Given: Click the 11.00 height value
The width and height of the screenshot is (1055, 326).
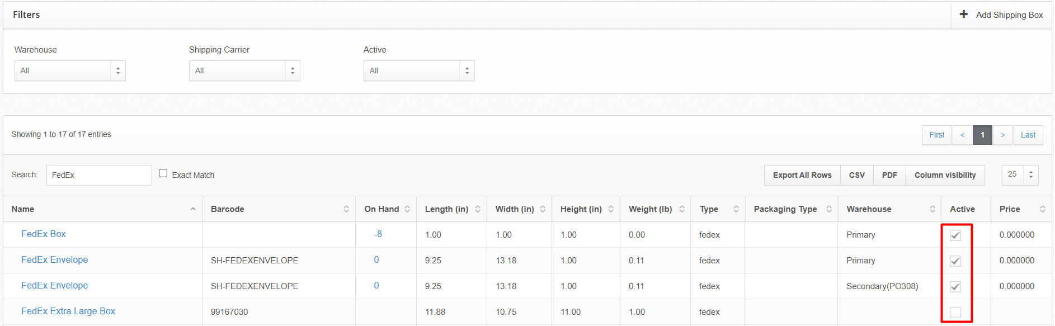Looking at the screenshot, I should pyautogui.click(x=571, y=312).
